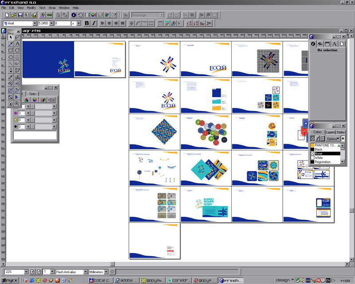The height and width of the screenshot is (284, 355).
Task: Choose the Polygon tool
Action: click(x=17, y=50)
